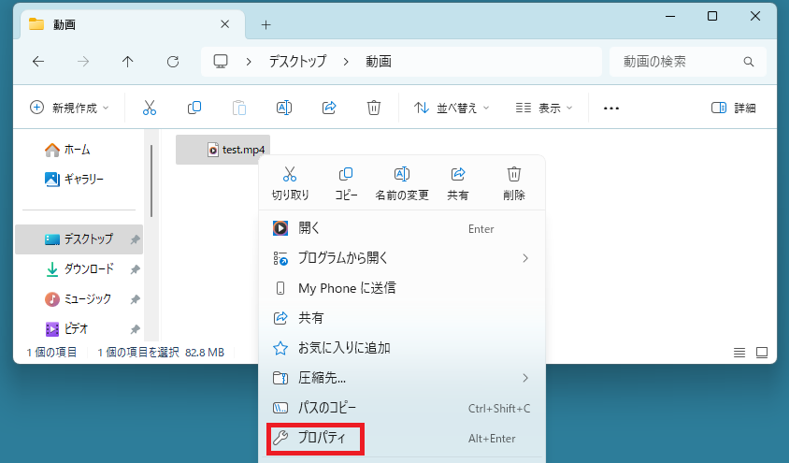Close the 動画 tab
The image size is (789, 463).
pos(225,24)
